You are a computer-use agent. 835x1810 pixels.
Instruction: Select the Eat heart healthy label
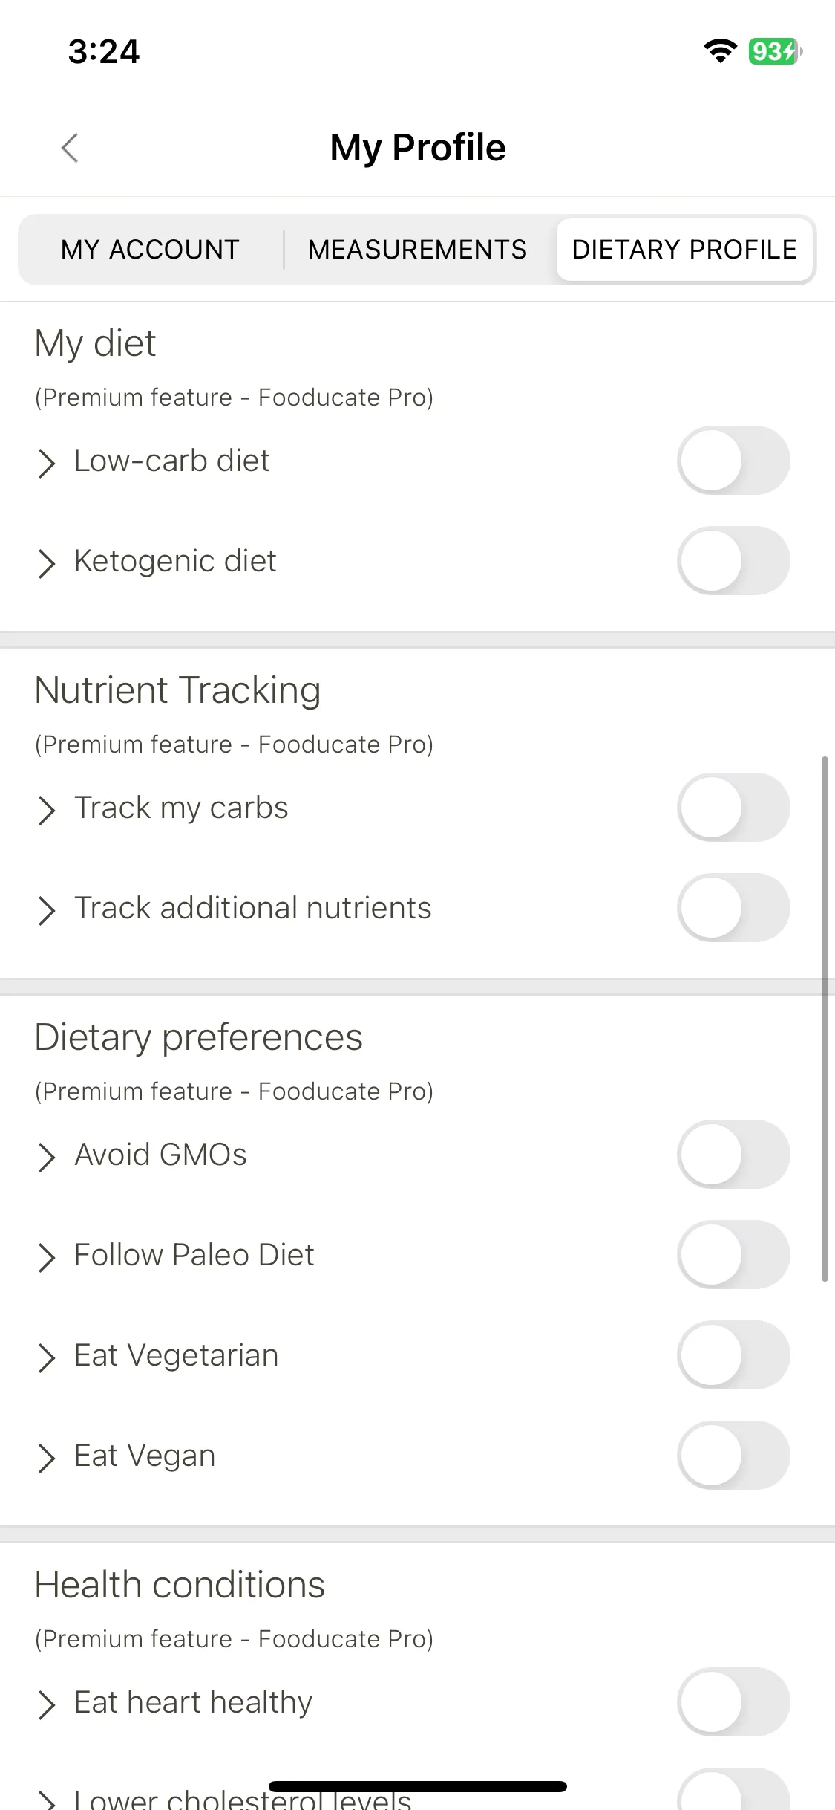click(x=193, y=1702)
